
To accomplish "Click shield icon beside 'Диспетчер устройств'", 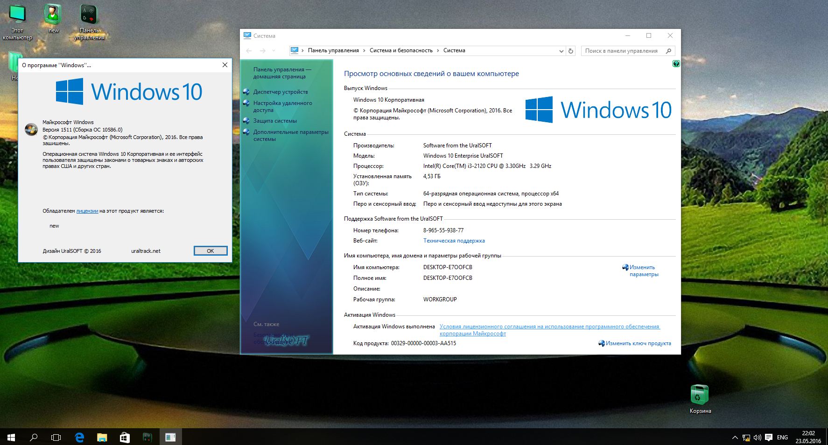I will tap(246, 92).
